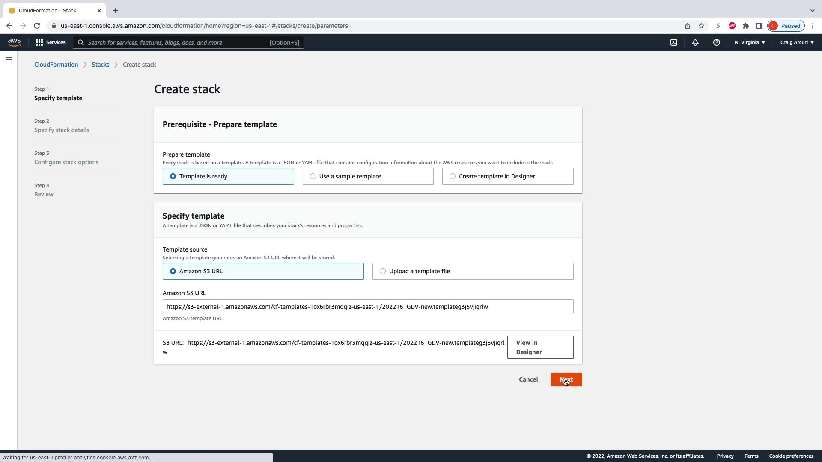Viewport: 822px width, 462px height.
Task: Open the notifications bell icon
Action: [695, 42]
